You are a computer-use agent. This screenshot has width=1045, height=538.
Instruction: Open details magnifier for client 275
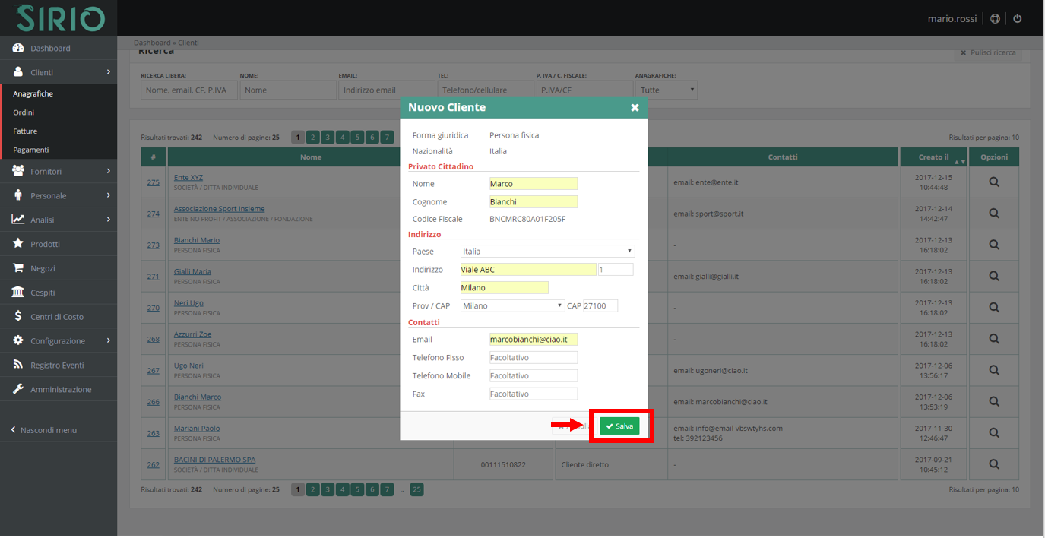tap(993, 182)
